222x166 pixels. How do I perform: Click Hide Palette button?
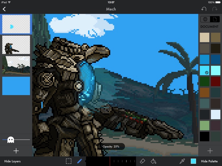click(209, 161)
